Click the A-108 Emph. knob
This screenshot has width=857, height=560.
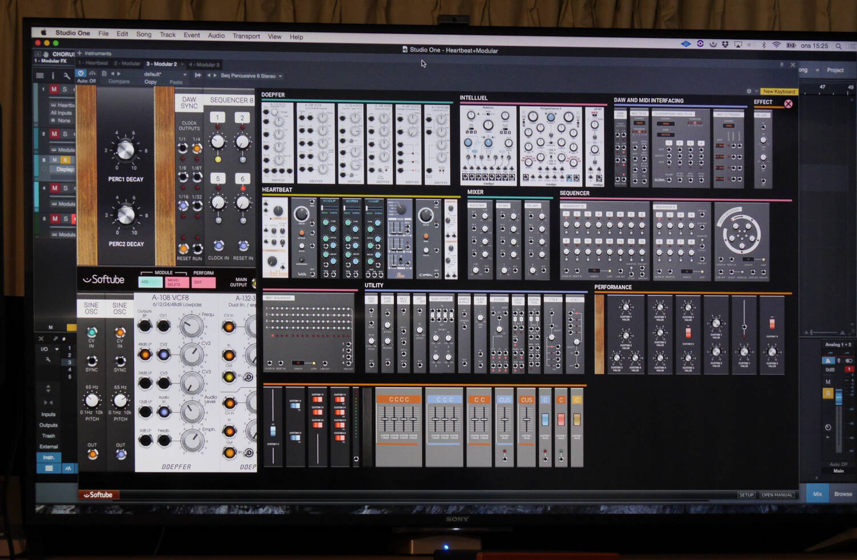pos(193,440)
